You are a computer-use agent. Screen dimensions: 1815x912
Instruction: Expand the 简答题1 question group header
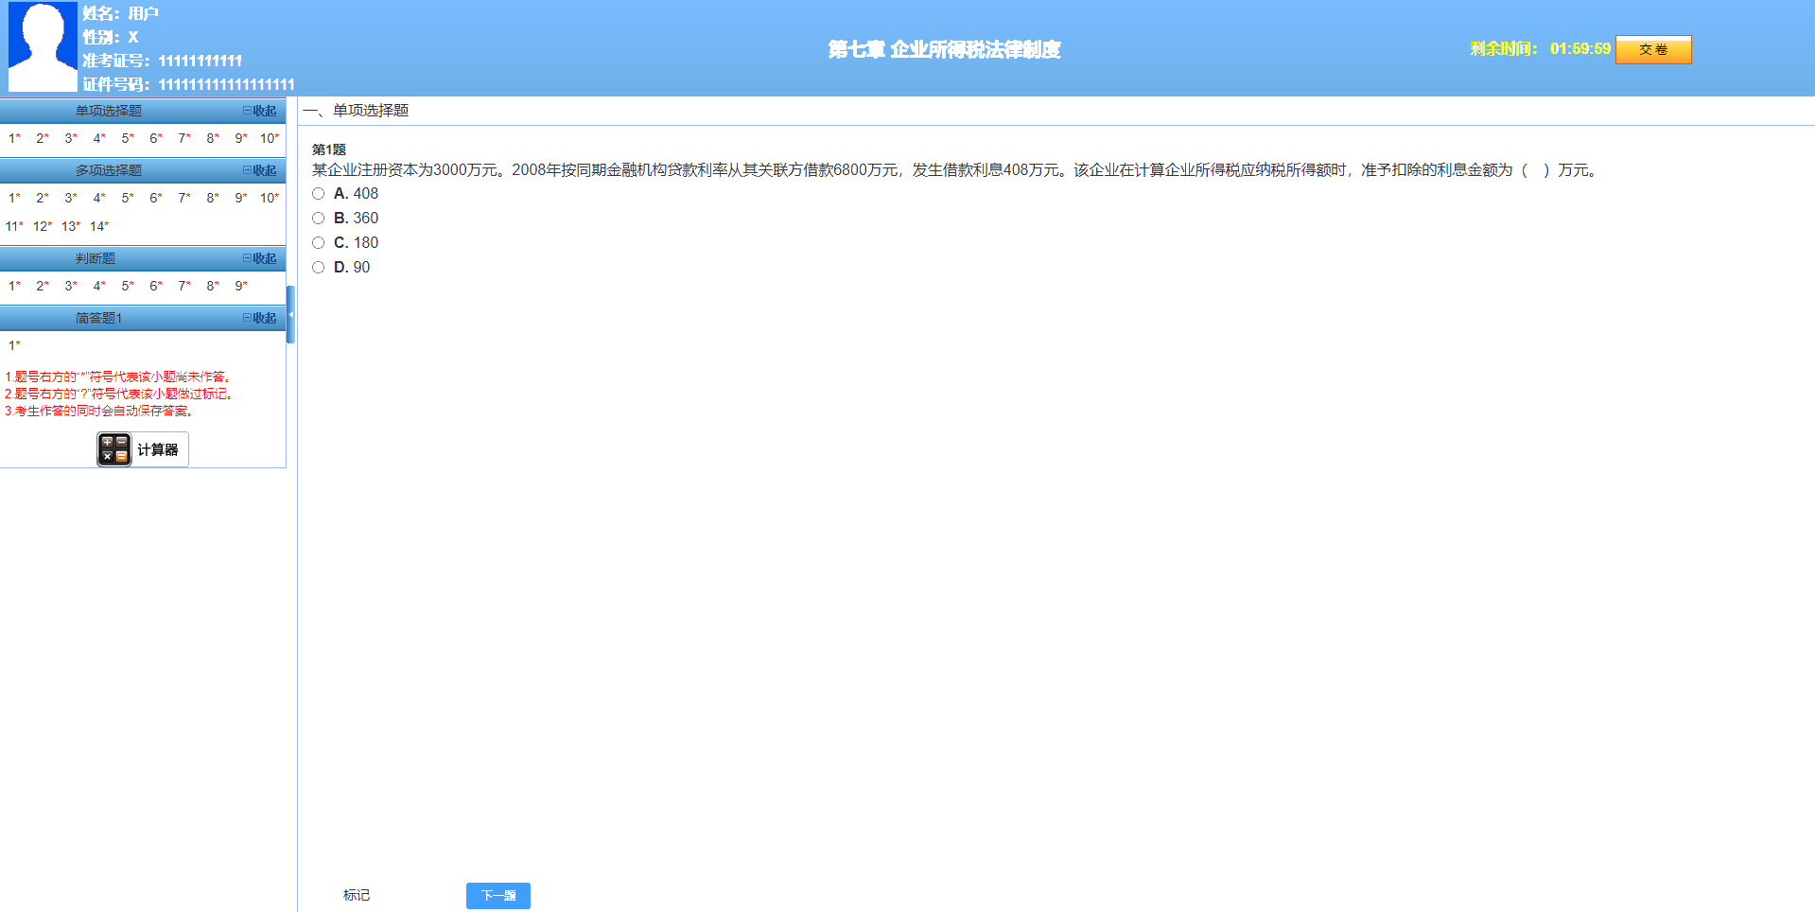[99, 318]
